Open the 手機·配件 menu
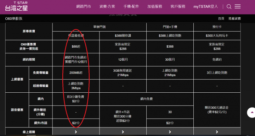The image size is (255, 136). pos(131,6)
